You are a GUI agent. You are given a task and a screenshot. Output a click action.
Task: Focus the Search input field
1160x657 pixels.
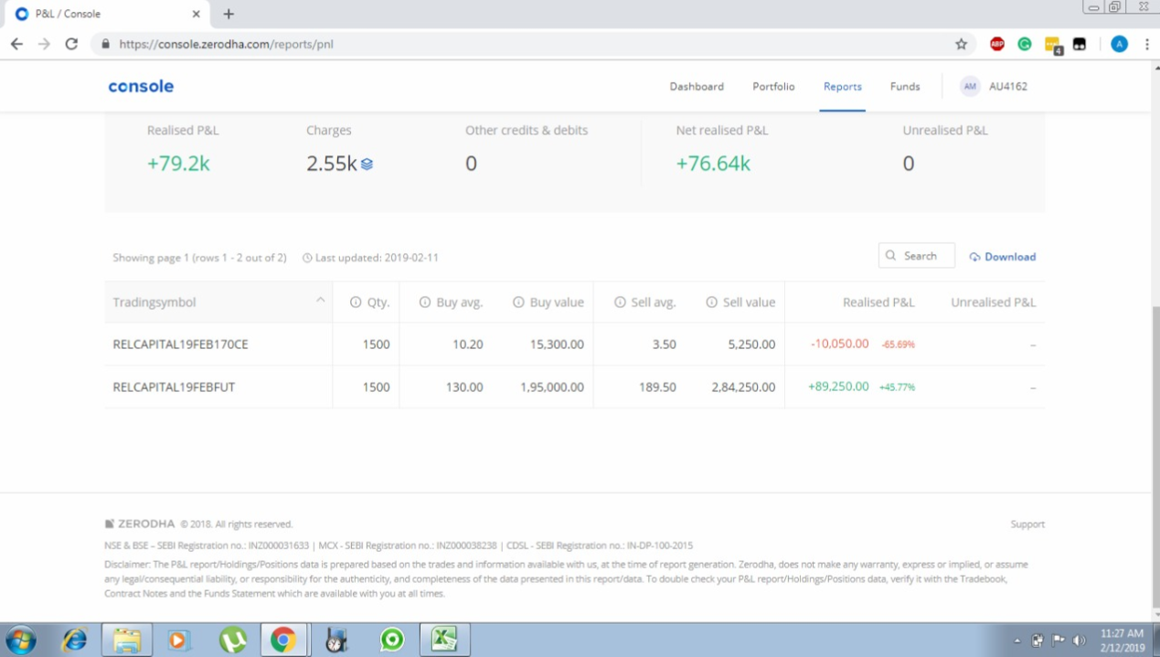pos(917,256)
